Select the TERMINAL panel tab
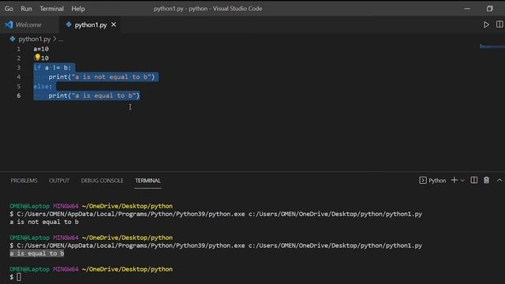505x284 pixels. coord(148,181)
